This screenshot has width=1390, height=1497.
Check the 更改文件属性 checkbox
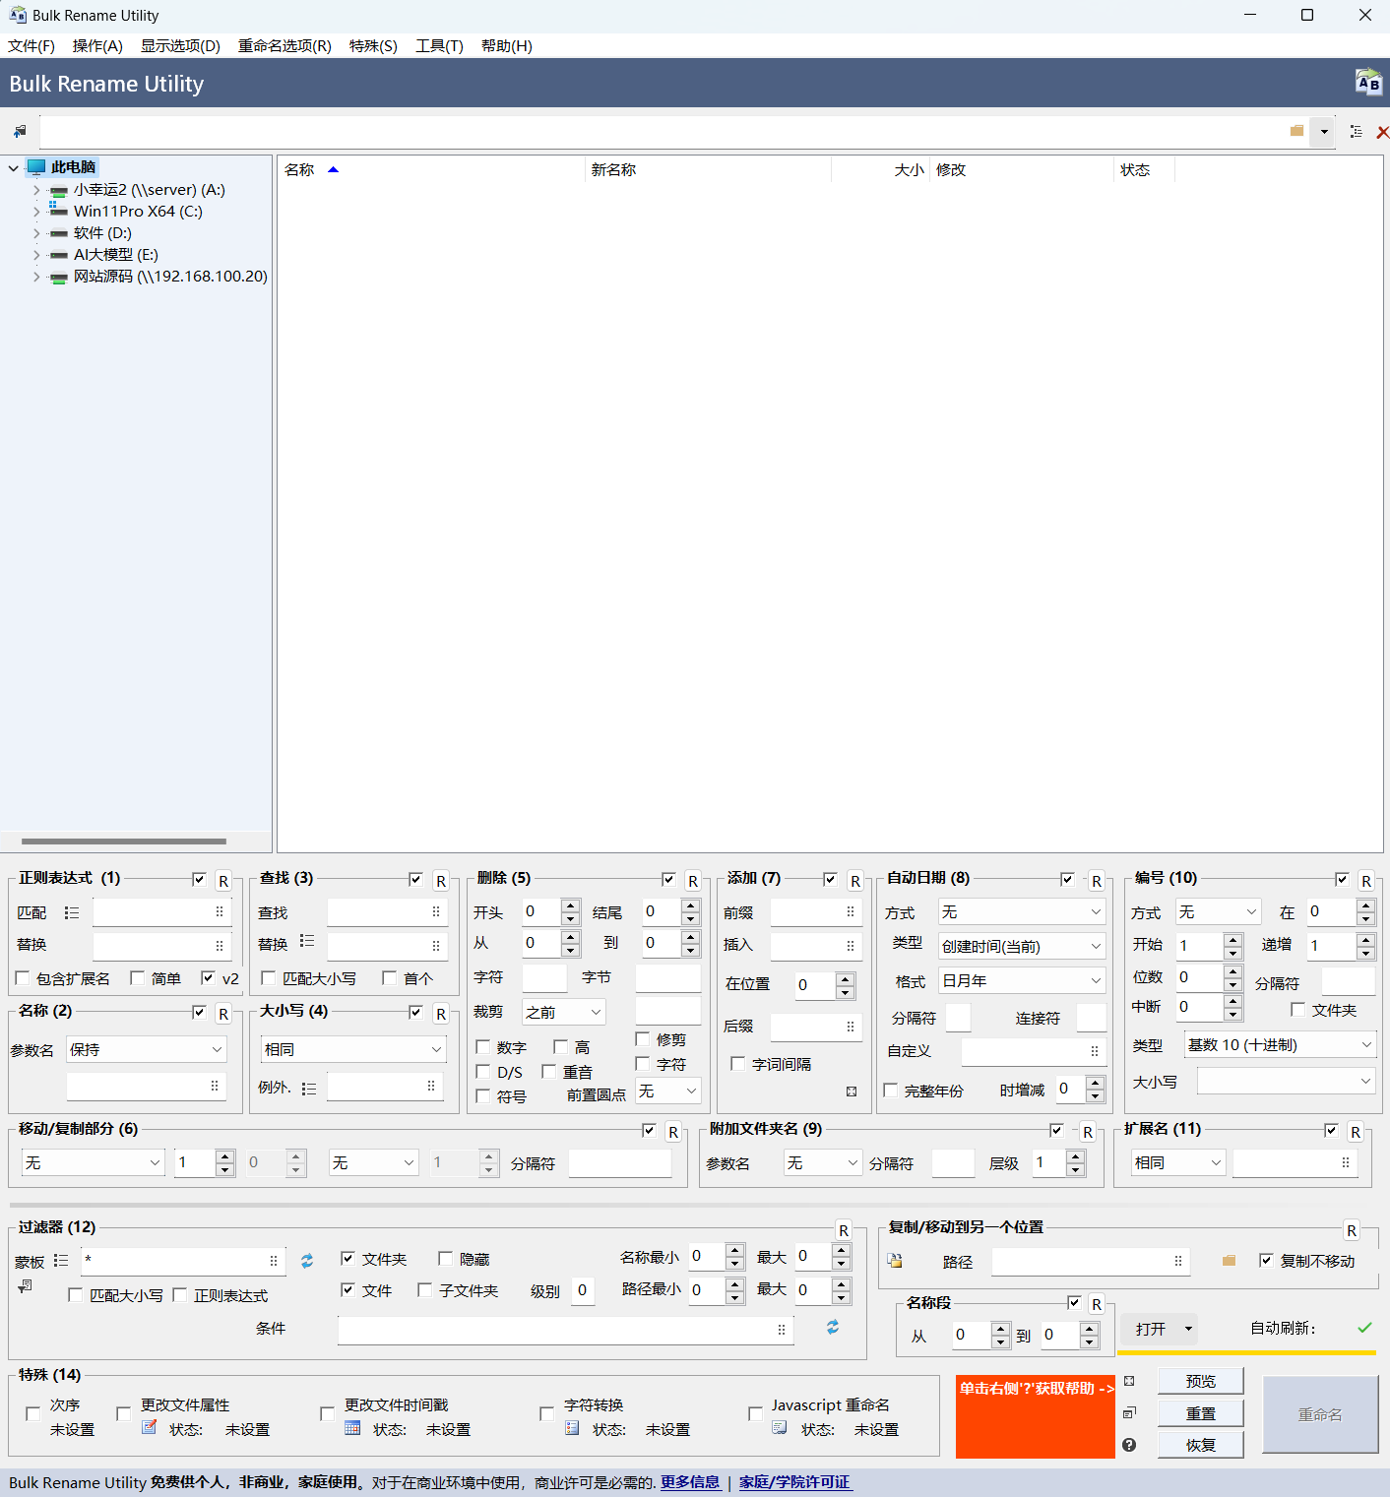point(123,1414)
